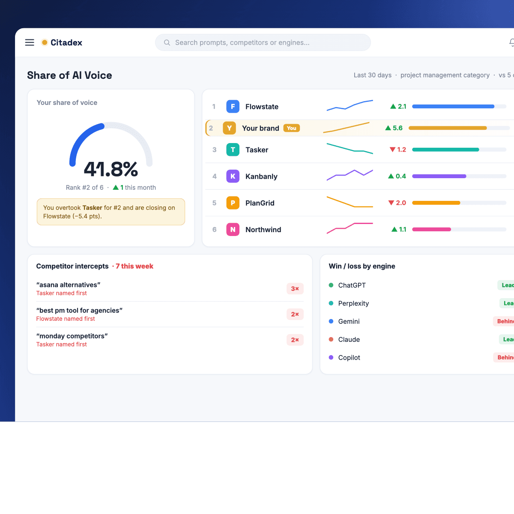Click the Your brand Y avatar
Screen dimensions: 514x514
pos(229,128)
